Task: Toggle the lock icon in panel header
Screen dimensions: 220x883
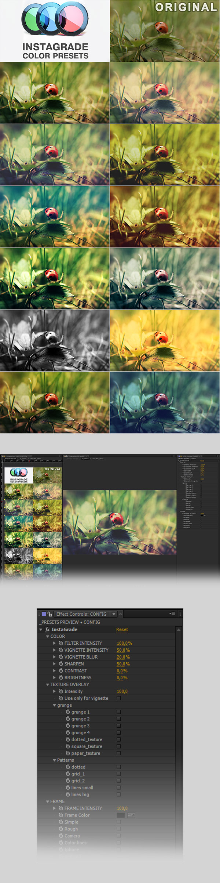Action: tap(49, 614)
